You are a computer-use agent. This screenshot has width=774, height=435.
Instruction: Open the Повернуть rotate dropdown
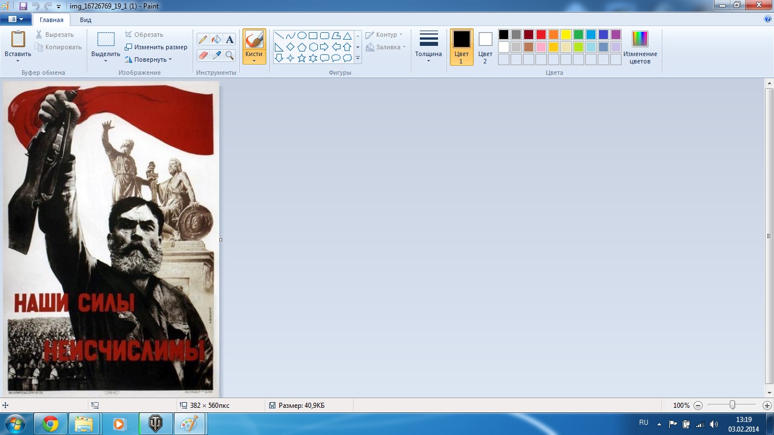148,59
